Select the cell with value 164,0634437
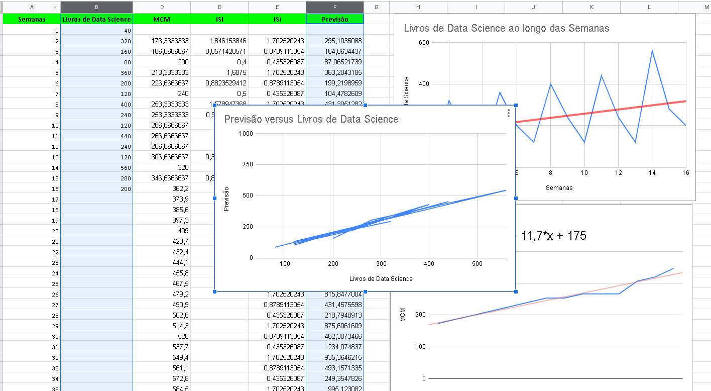The width and height of the screenshot is (711, 391). pyautogui.click(x=335, y=51)
